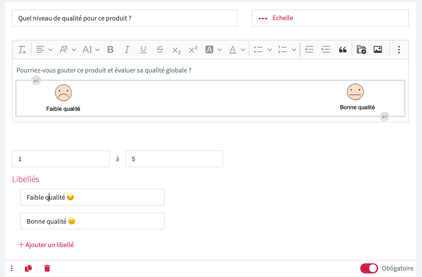Click the insert image icon
This screenshot has width=422, height=277.
[x=377, y=50]
